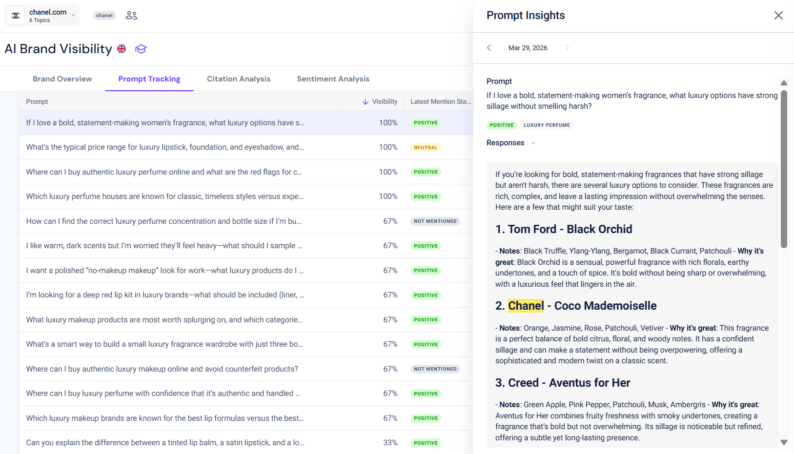Click NOT MENTIONED badge on counterfeit makeup row
The width and height of the screenshot is (794, 454).
point(435,369)
